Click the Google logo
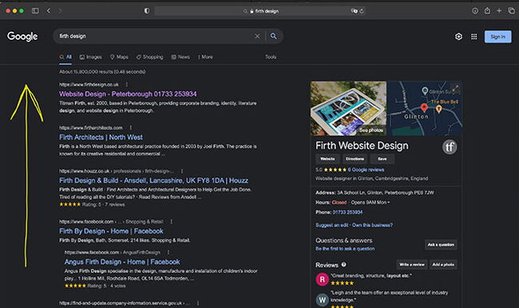Image resolution: width=519 pixels, height=308 pixels. pos(22,37)
